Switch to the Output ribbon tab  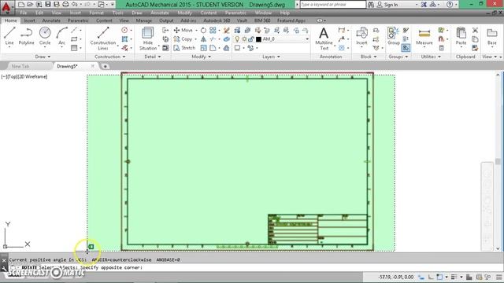click(x=166, y=20)
